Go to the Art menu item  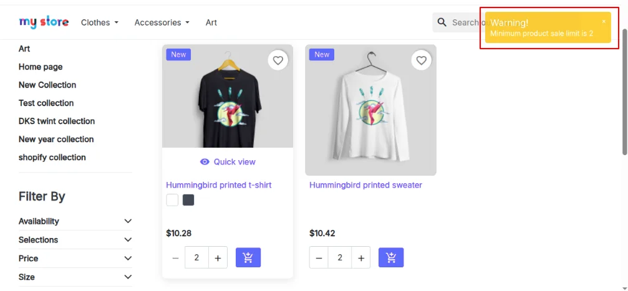[x=211, y=22]
